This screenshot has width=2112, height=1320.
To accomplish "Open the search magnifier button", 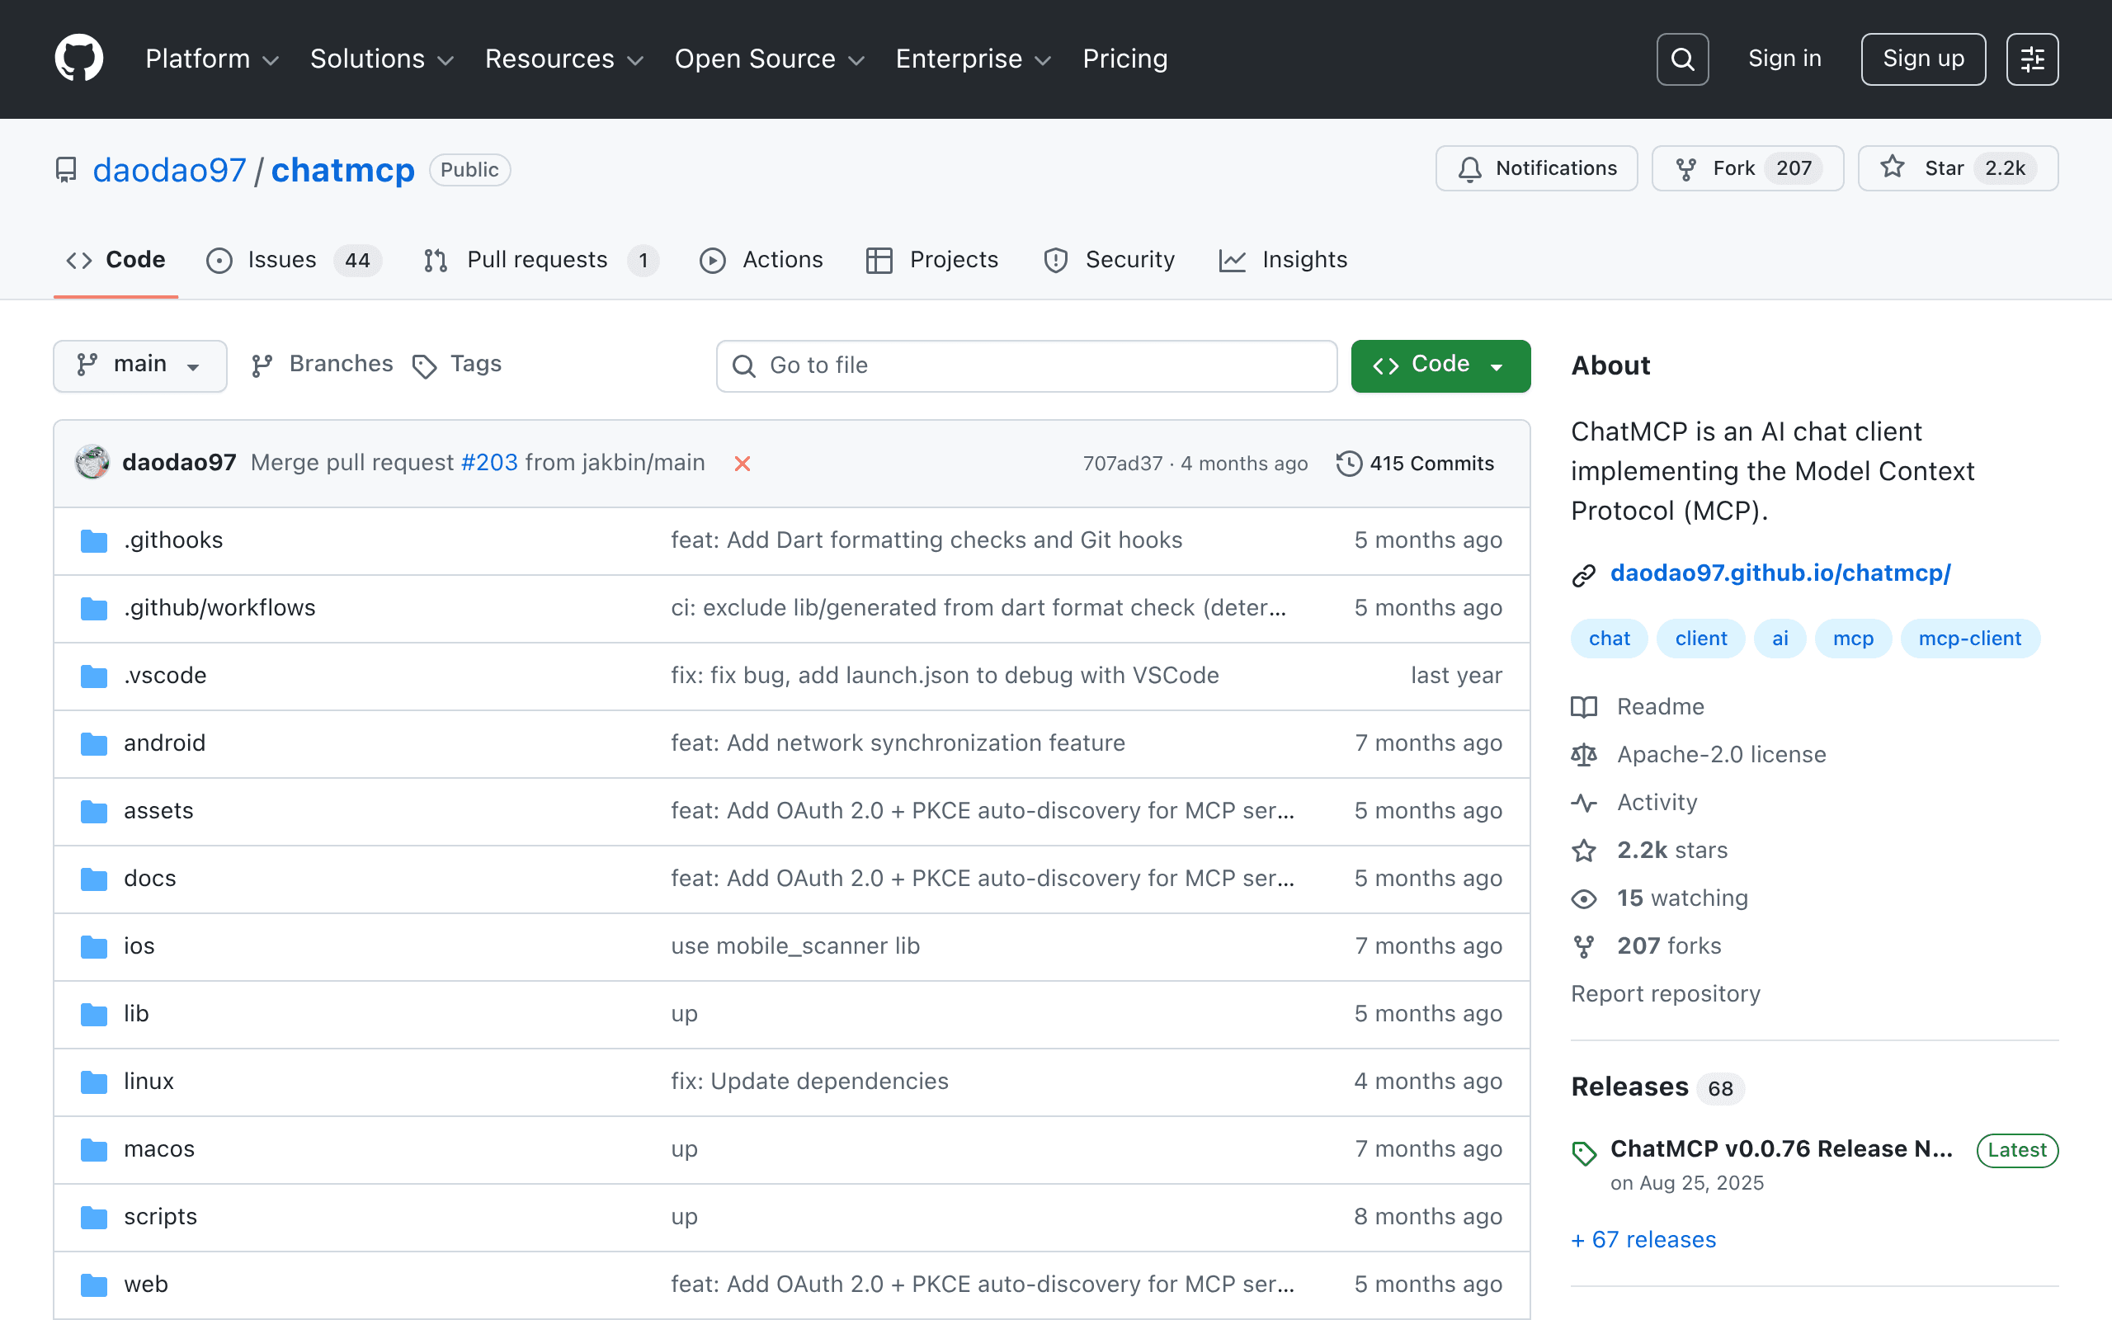I will tap(1681, 59).
